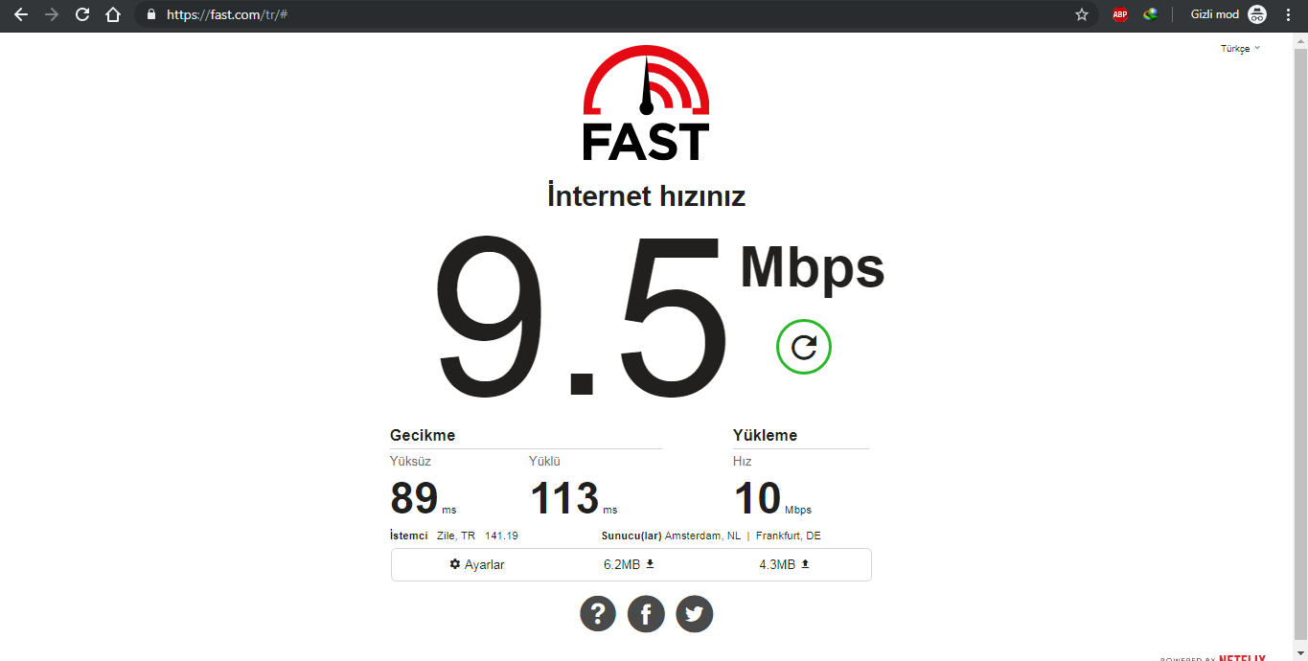1308x661 pixels.
Task: Share results via Facebook icon
Action: tap(646, 613)
